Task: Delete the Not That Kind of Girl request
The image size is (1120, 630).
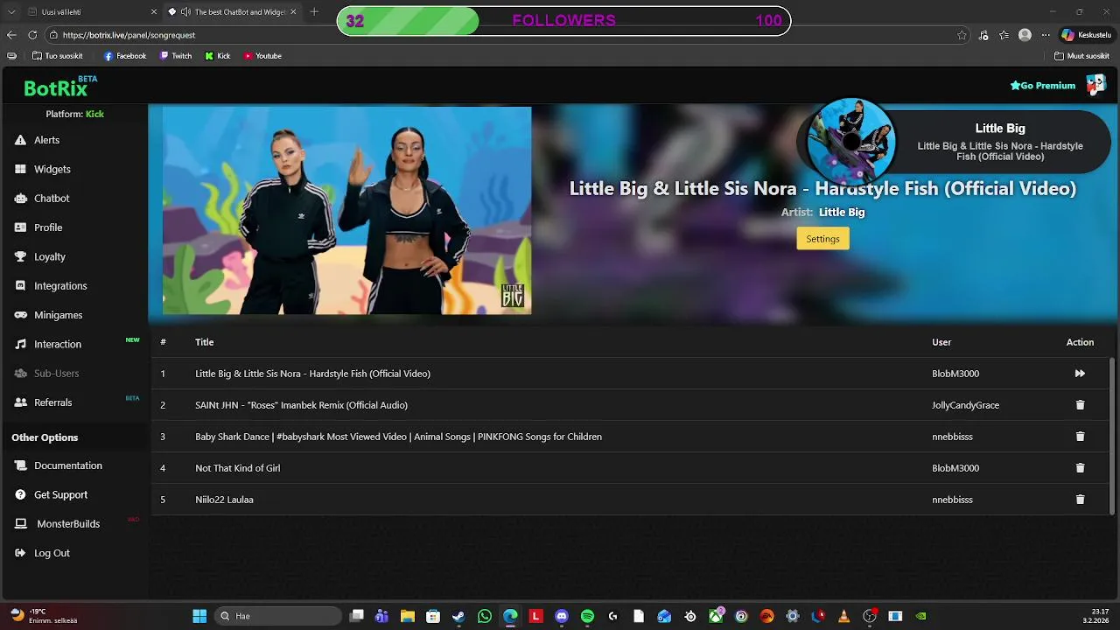Action: coord(1080,468)
